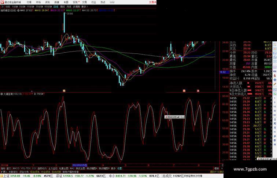Select the 多周期 multi-period tab

tap(76, 7)
